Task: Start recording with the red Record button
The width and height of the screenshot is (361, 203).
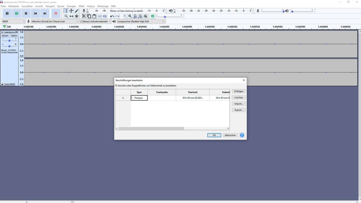Action: pos(56,13)
